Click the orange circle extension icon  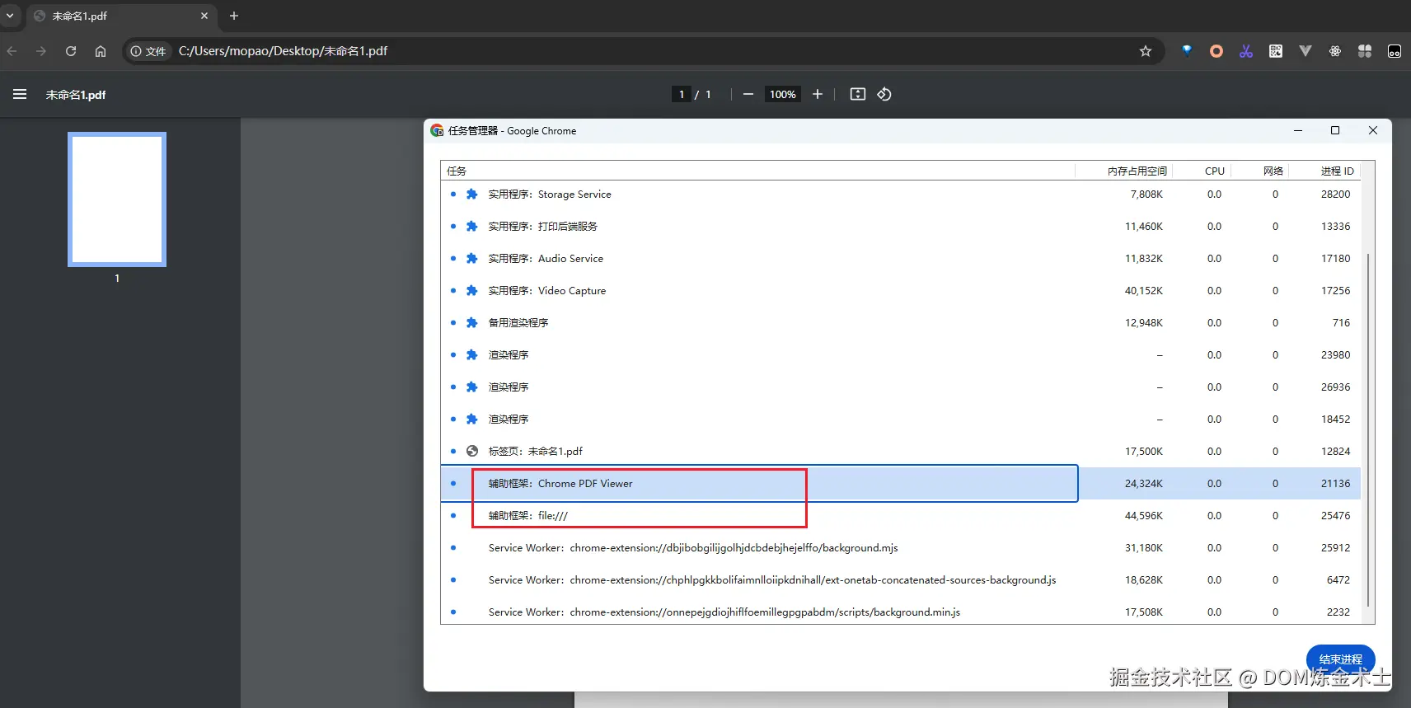pyautogui.click(x=1216, y=51)
